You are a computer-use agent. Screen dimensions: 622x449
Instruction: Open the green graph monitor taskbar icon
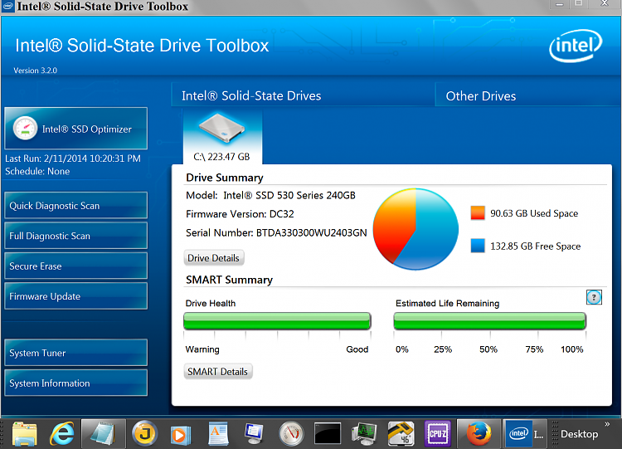(364, 433)
